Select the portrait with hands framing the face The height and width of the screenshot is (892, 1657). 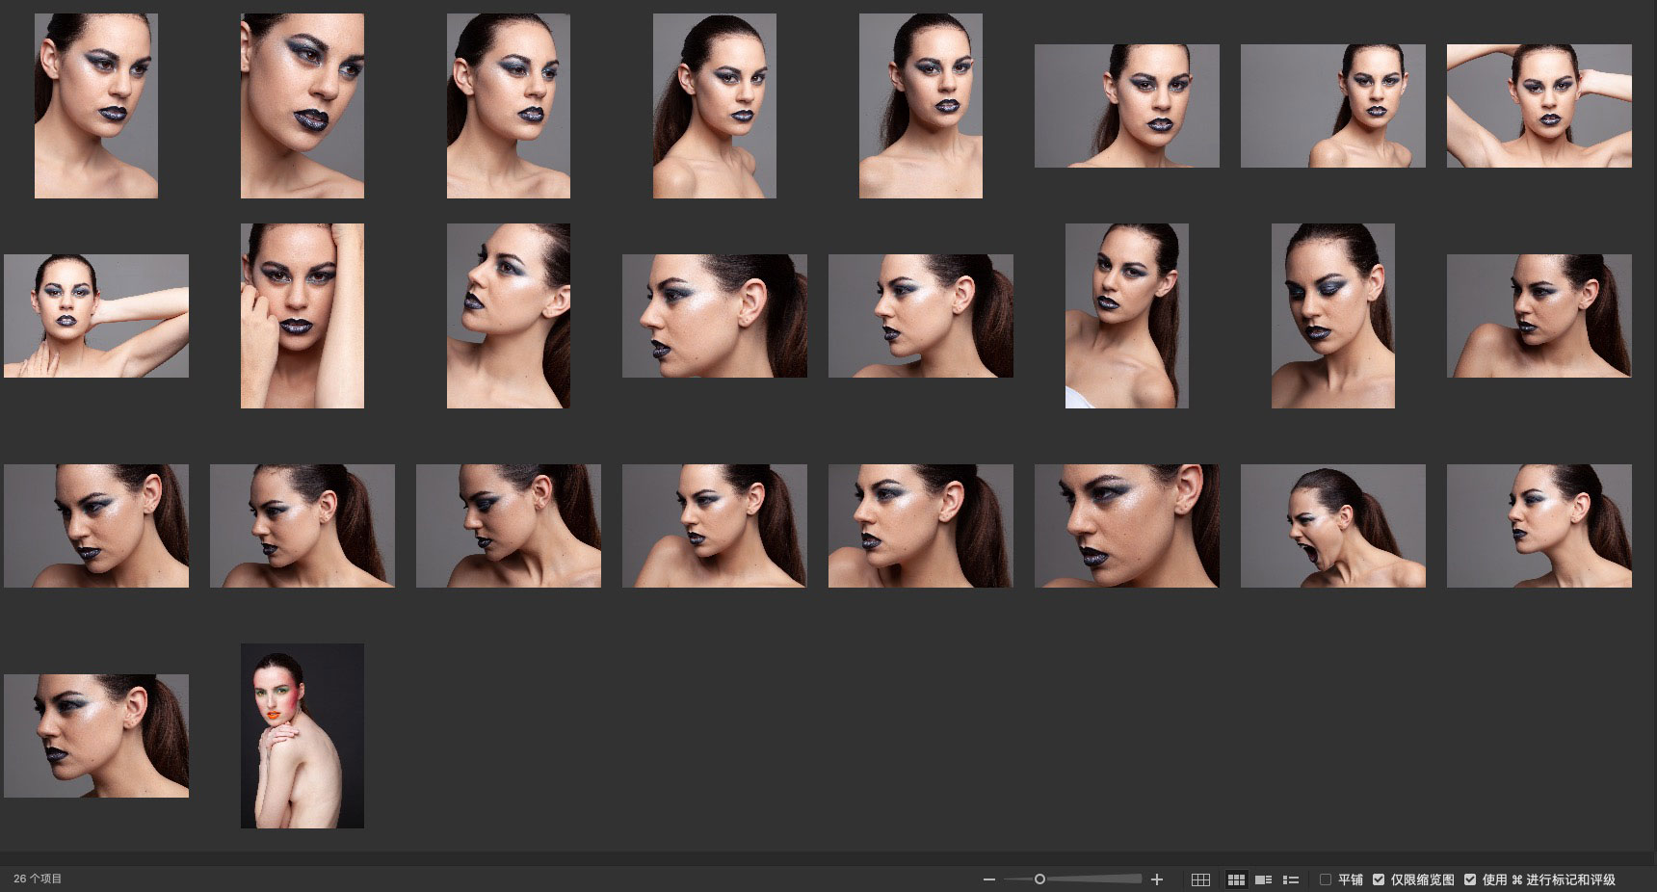(302, 316)
